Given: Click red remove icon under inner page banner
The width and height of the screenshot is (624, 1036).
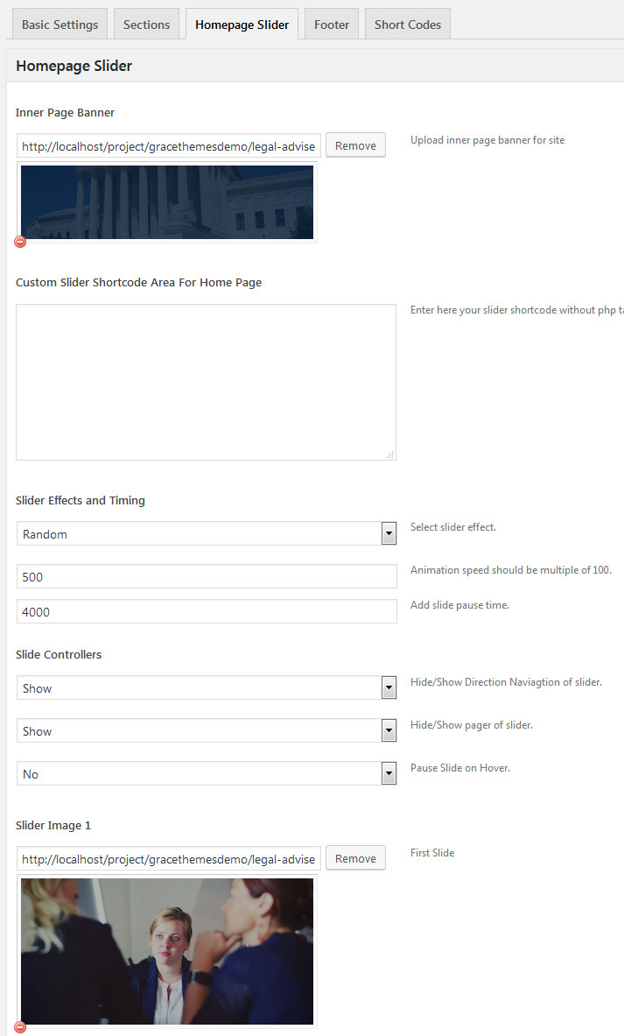Looking at the screenshot, I should pos(20,242).
